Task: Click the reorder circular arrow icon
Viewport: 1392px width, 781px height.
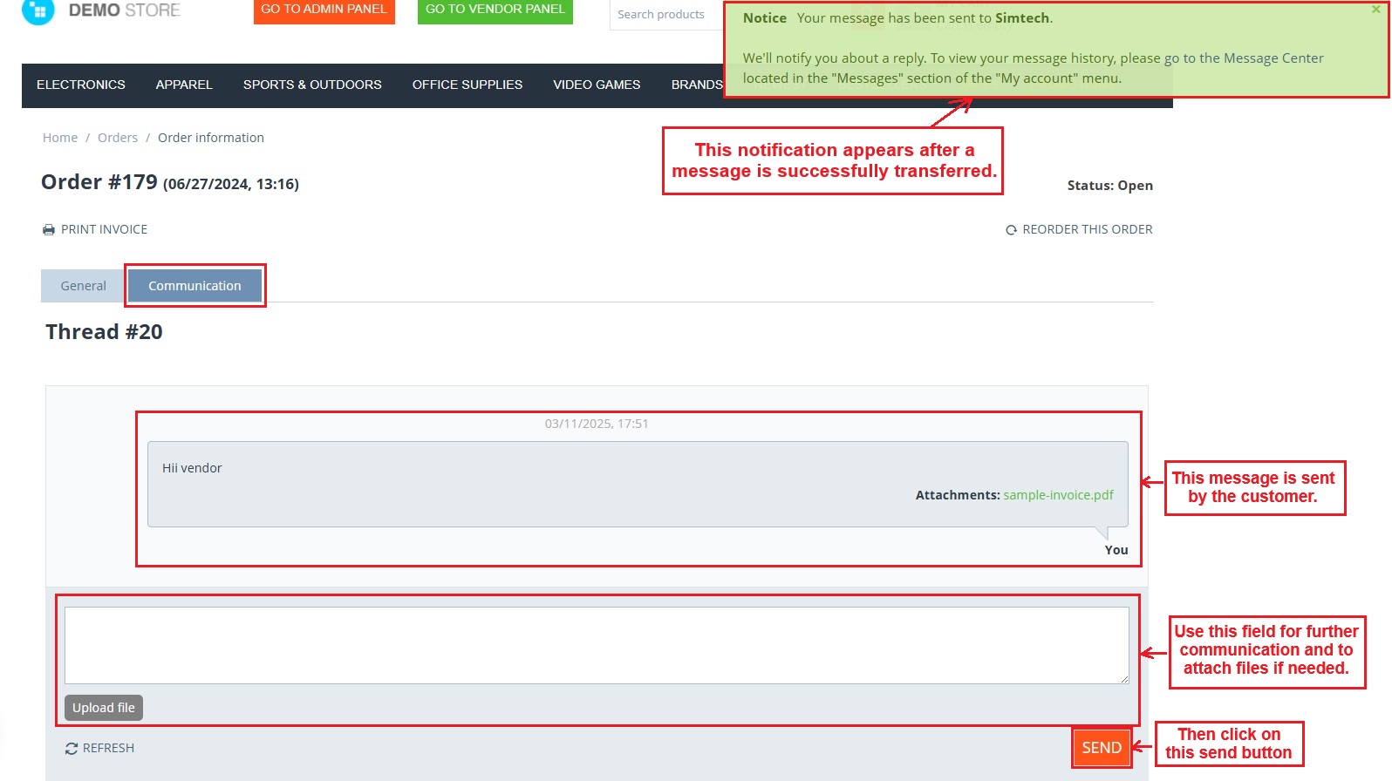Action: pyautogui.click(x=1011, y=230)
